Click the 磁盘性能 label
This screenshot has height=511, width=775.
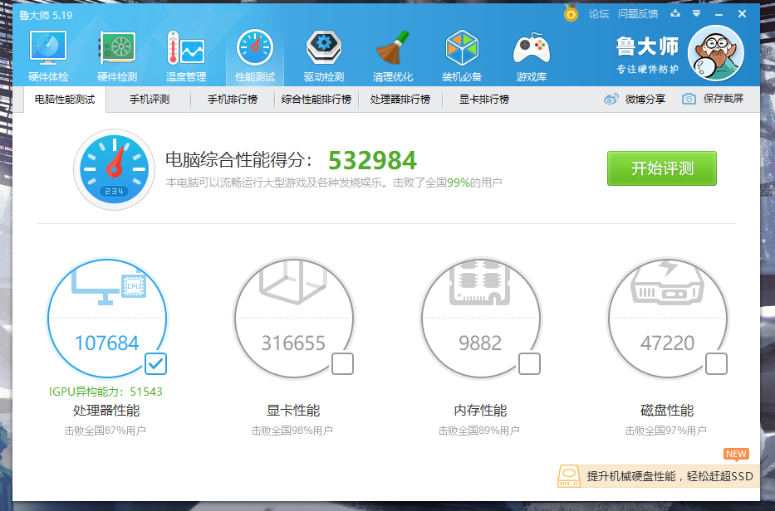[667, 411]
